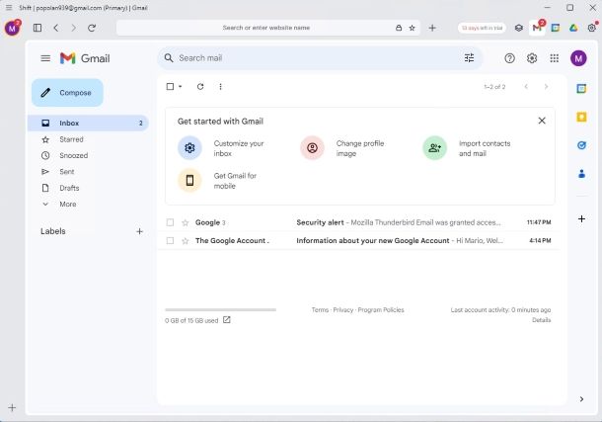The height and width of the screenshot is (422, 602).
Task: Open Keep in the right side panel
Action: pos(581,117)
